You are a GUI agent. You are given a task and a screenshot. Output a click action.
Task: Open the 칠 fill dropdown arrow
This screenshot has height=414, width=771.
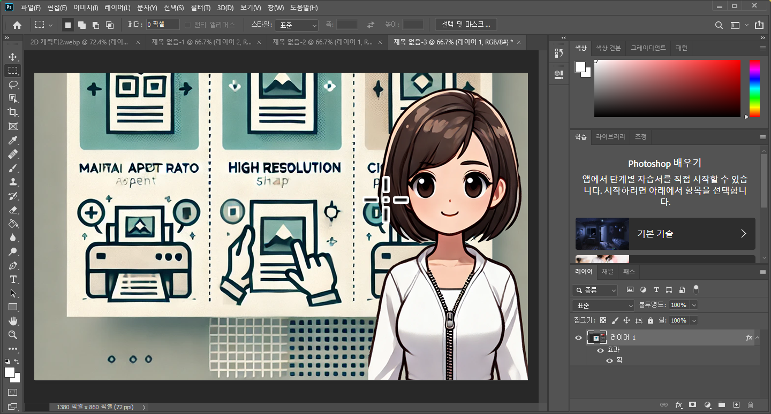(x=694, y=320)
